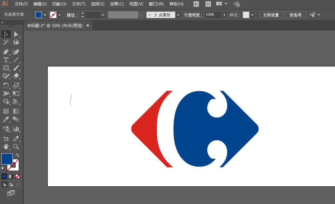Screen dimensions: 335x204
Task: Activate the Magic Wand tool
Action: pos(6,43)
